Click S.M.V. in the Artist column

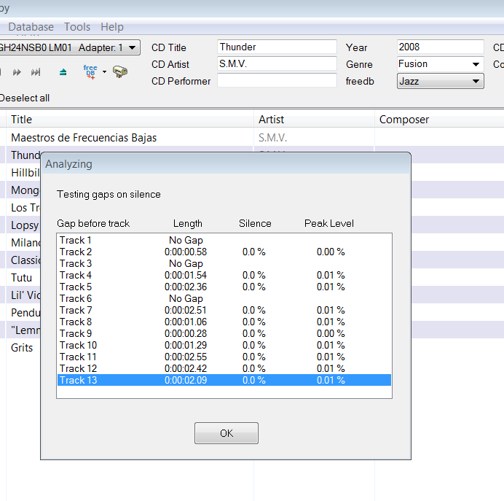[x=272, y=138]
